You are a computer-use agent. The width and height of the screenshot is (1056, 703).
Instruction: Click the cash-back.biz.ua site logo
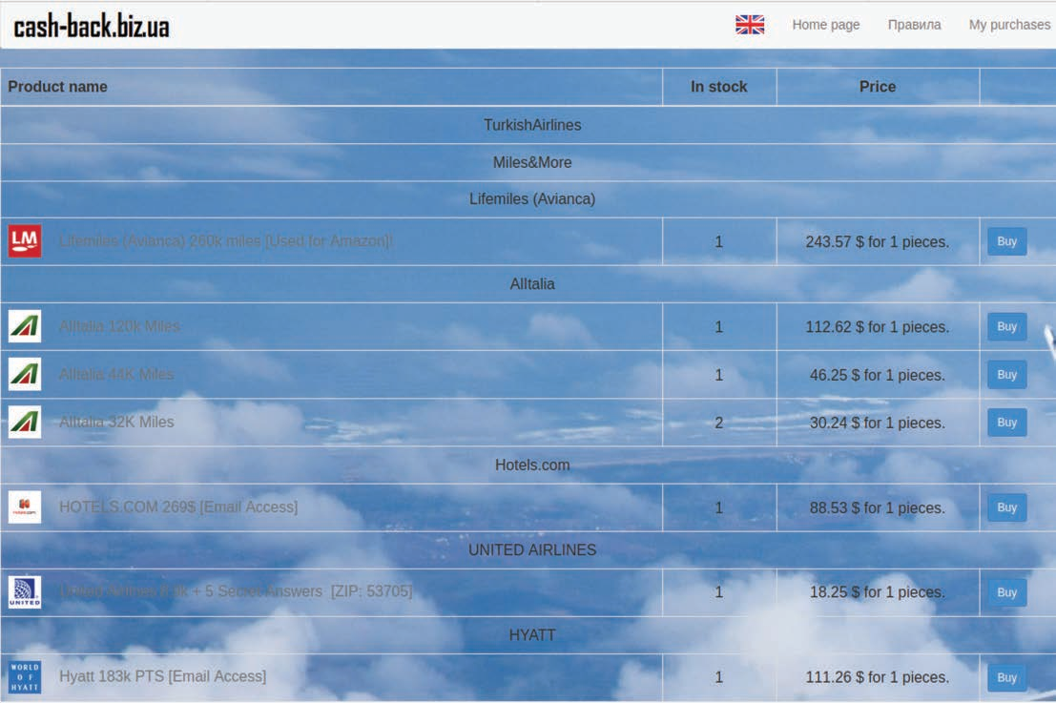tap(92, 27)
